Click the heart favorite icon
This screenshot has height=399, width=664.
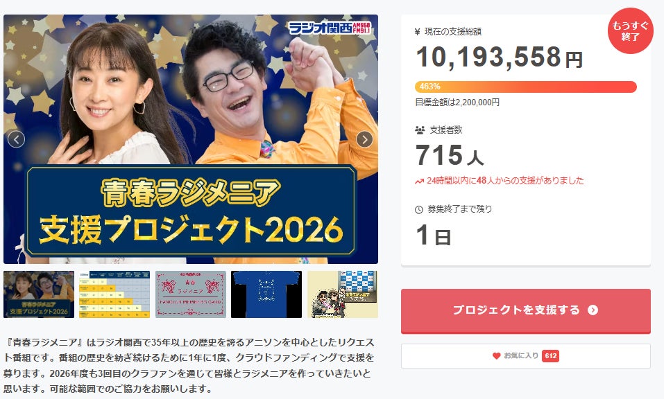497,356
